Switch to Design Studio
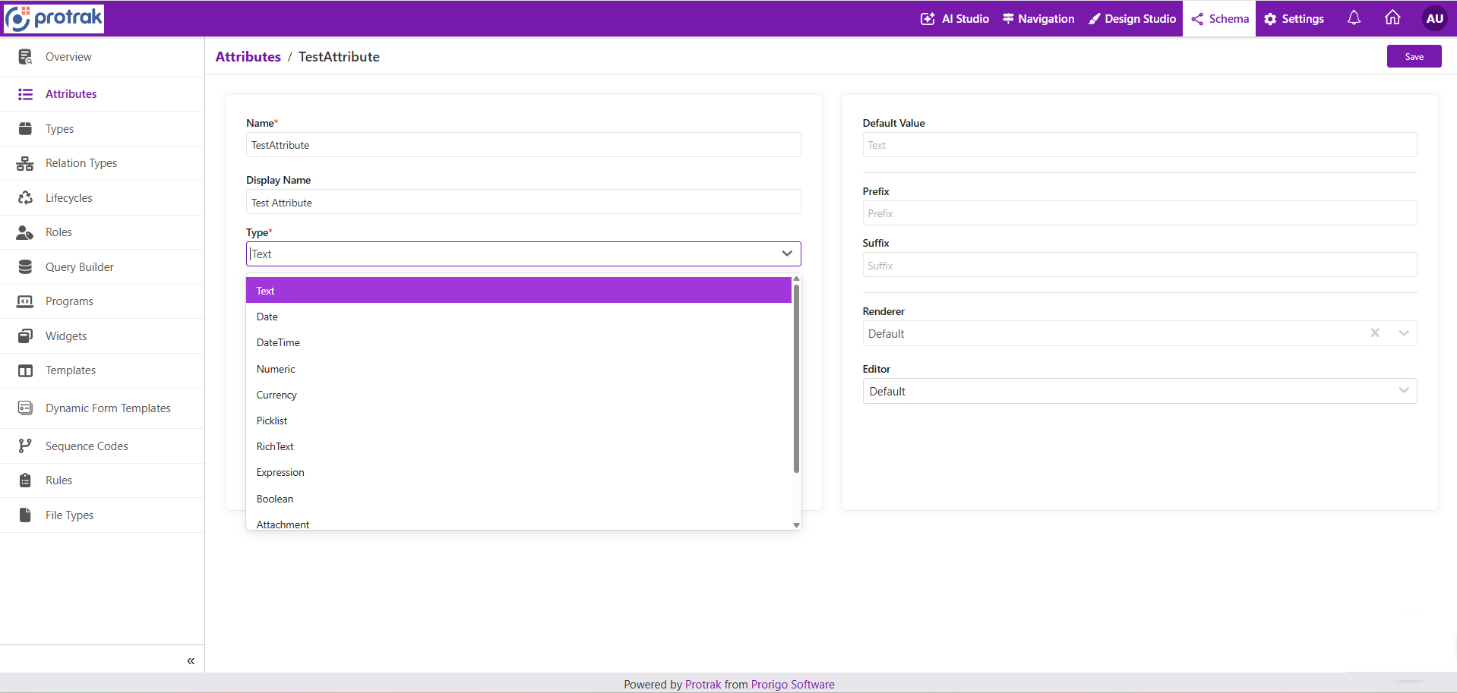Image resolution: width=1457 pixels, height=693 pixels. click(1132, 18)
